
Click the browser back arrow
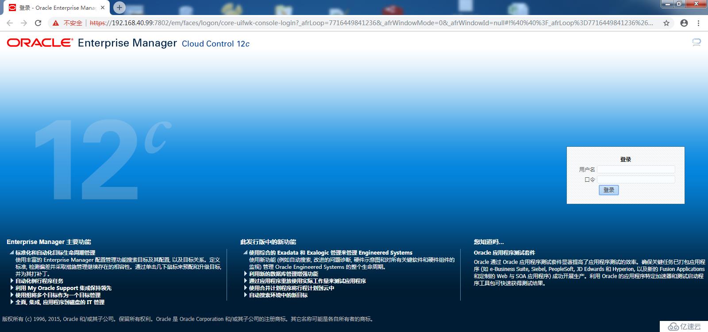click(x=10, y=23)
